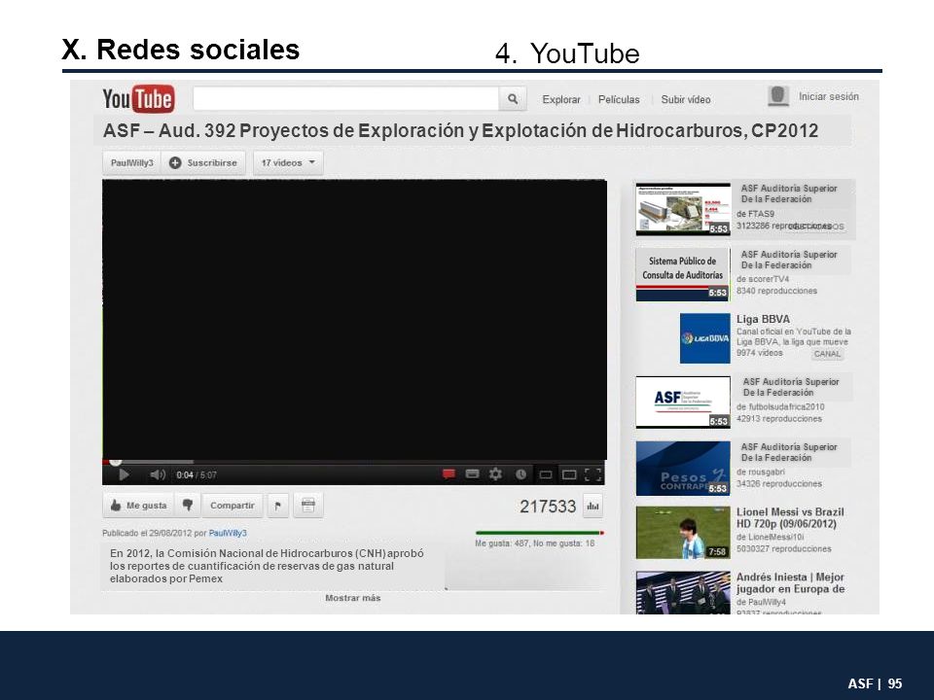Open thumbnail of the FTAS9 video
The image size is (934, 700).
[683, 209]
